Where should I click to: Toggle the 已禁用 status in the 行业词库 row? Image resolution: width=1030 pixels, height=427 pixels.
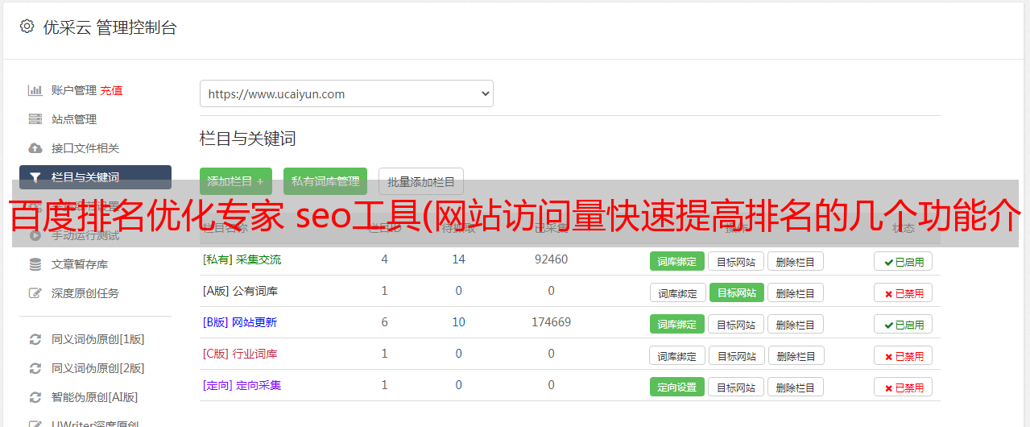tap(904, 355)
